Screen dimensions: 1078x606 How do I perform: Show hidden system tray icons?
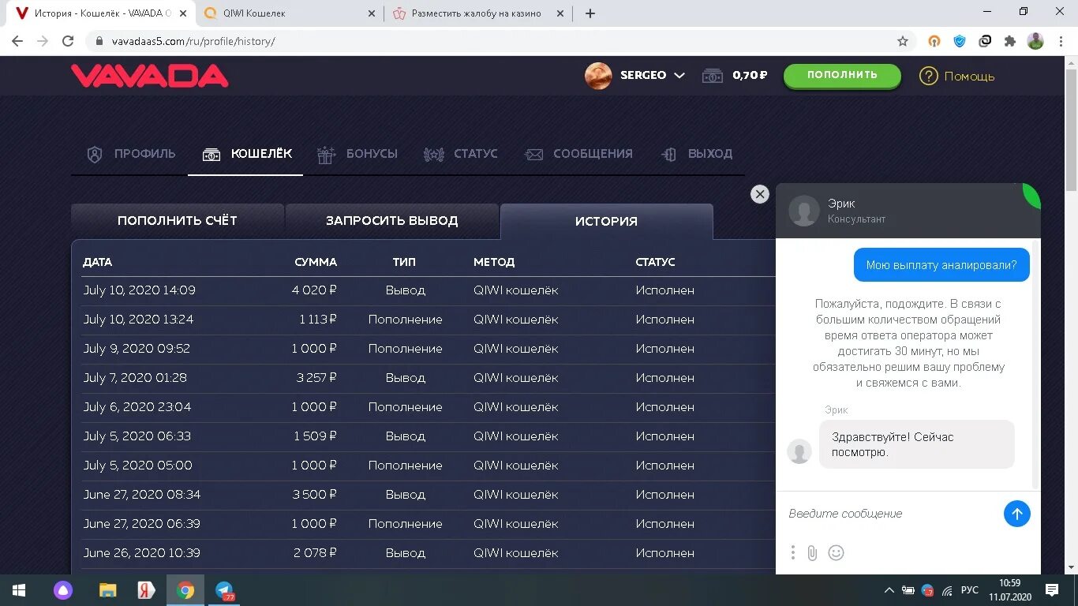point(889,590)
